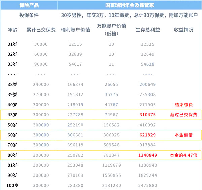This screenshot has width=202, height=190.
Task: Click value 235308 in the 39岁 row
Action: [x=148, y=94]
